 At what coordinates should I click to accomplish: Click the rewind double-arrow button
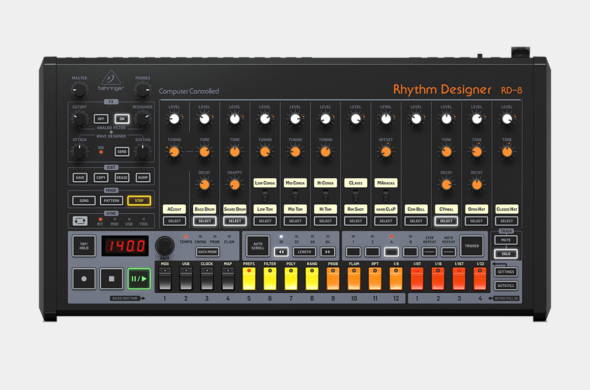(281, 252)
